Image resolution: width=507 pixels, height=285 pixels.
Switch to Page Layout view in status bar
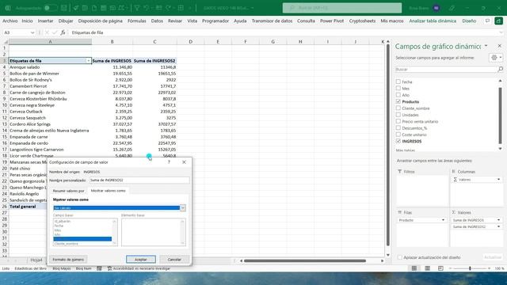click(428, 268)
